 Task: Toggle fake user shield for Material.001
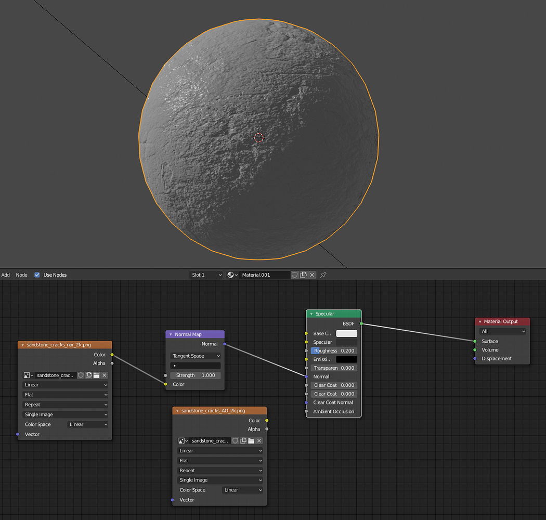tap(295, 275)
